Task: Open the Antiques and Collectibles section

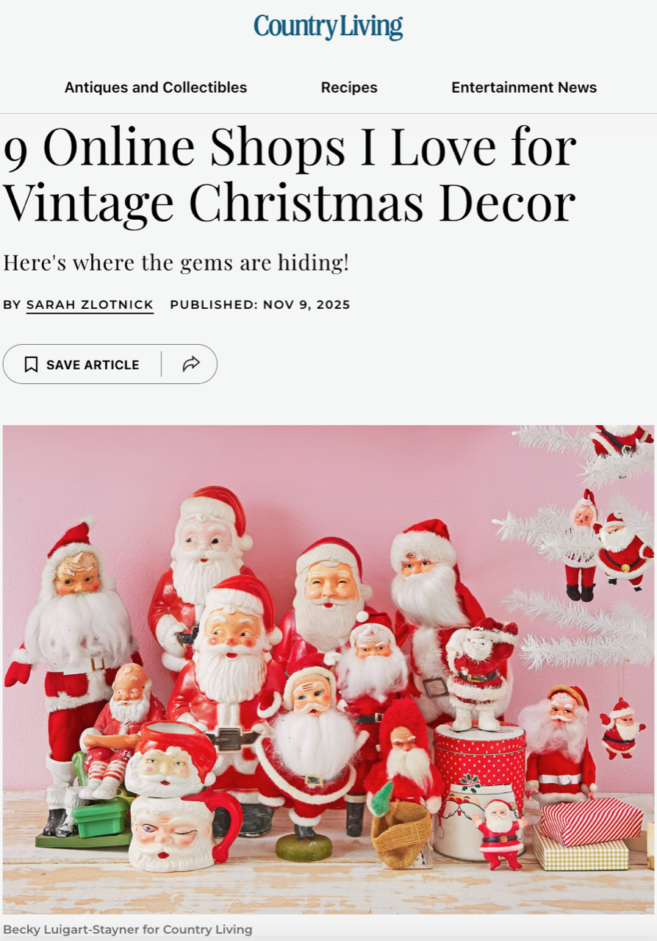Action: (156, 87)
